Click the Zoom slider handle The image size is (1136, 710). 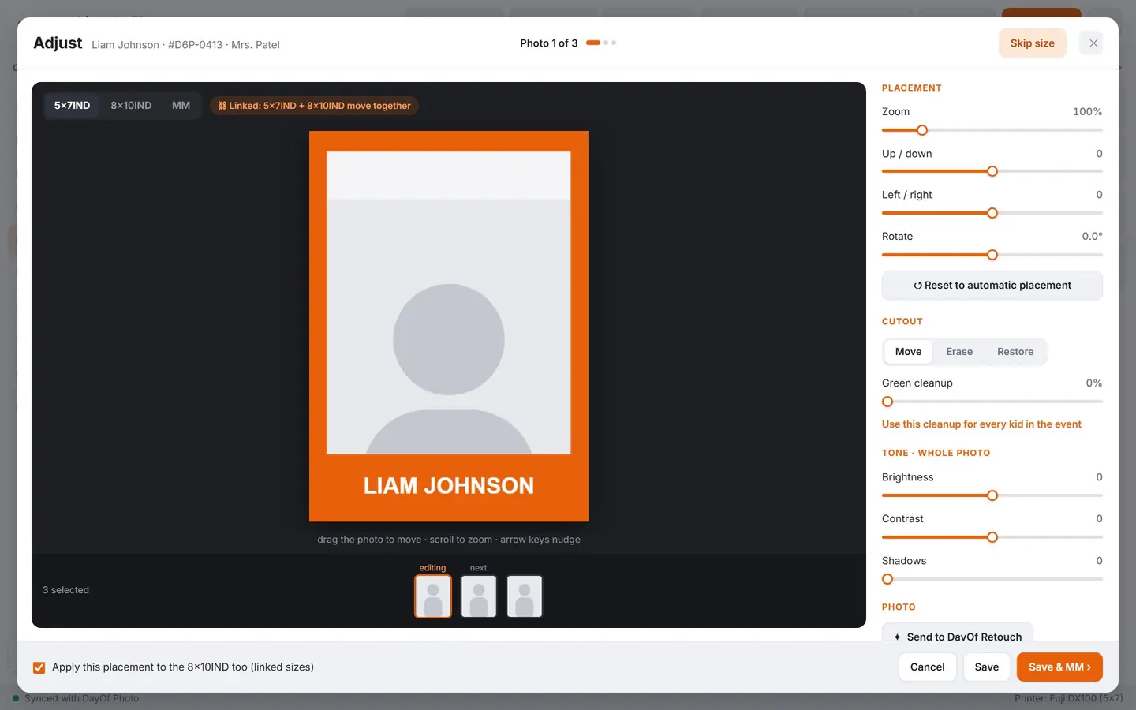click(922, 130)
